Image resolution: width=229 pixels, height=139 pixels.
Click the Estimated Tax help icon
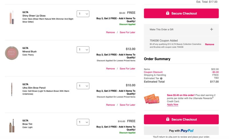point(161,78)
